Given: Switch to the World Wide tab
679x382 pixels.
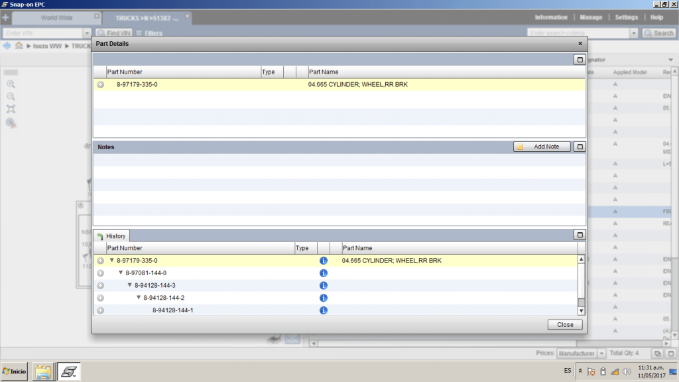Looking at the screenshot, I should [57, 18].
